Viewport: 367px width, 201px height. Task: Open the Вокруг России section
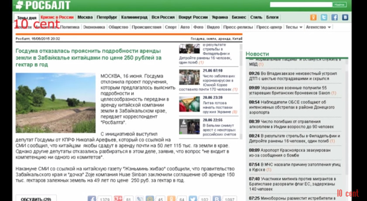tap(193, 17)
